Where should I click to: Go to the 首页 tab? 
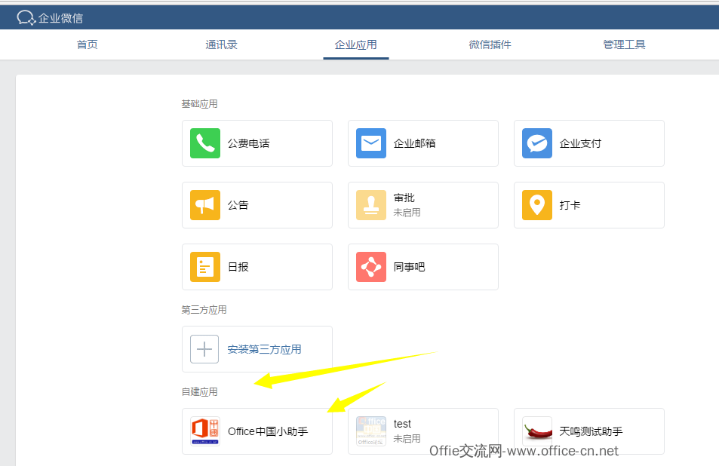click(x=87, y=44)
